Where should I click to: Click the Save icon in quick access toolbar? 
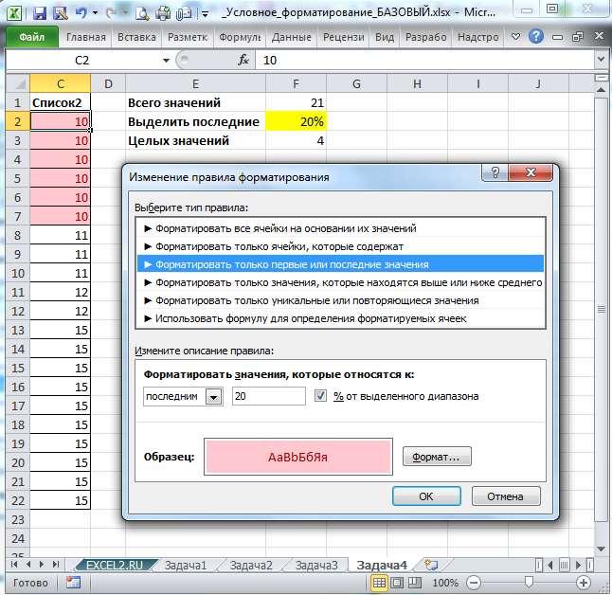pyautogui.click(x=40, y=13)
